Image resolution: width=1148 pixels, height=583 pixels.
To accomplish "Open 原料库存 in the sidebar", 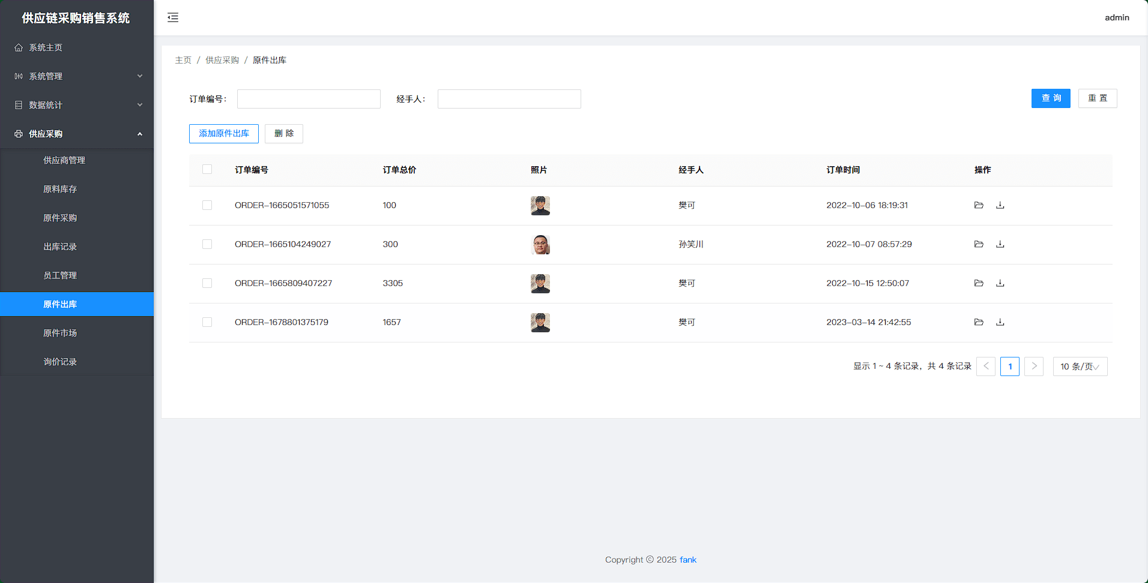I will (60, 189).
